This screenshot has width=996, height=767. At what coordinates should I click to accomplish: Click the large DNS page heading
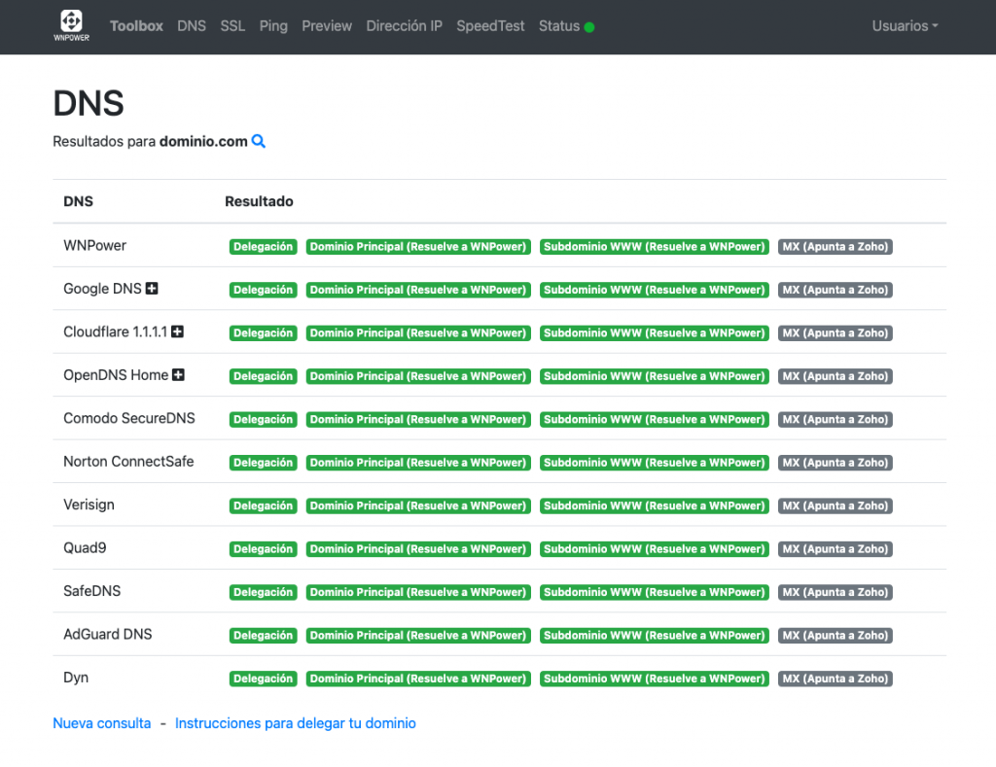(x=89, y=103)
